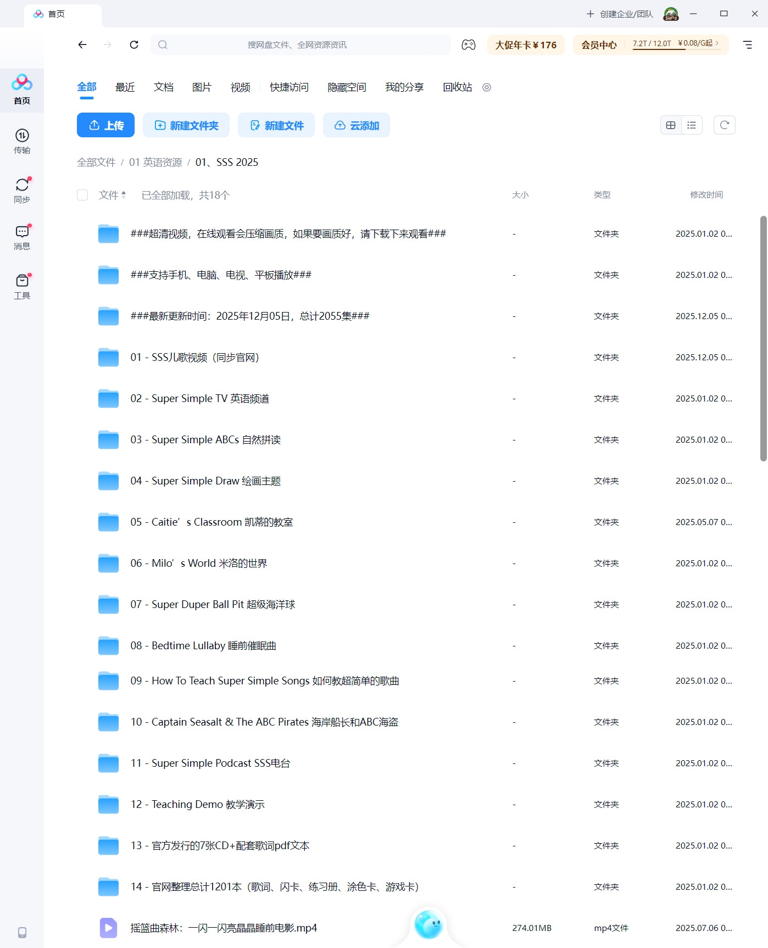Select file 摇篮曲森林：一闪一闪亮晶晶睡前电影.mp4
768x948 pixels.
tap(224, 928)
